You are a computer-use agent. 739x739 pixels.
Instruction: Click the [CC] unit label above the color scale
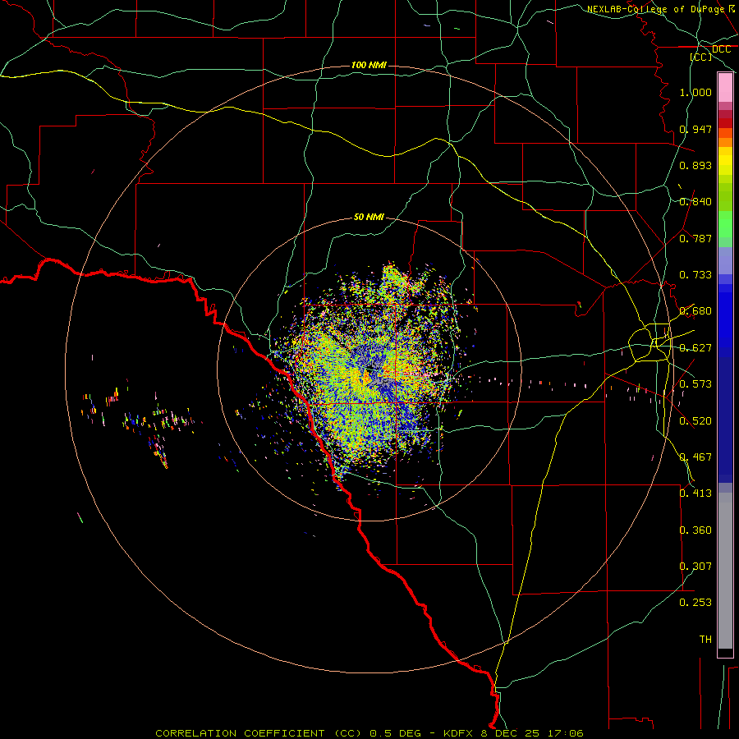point(700,57)
